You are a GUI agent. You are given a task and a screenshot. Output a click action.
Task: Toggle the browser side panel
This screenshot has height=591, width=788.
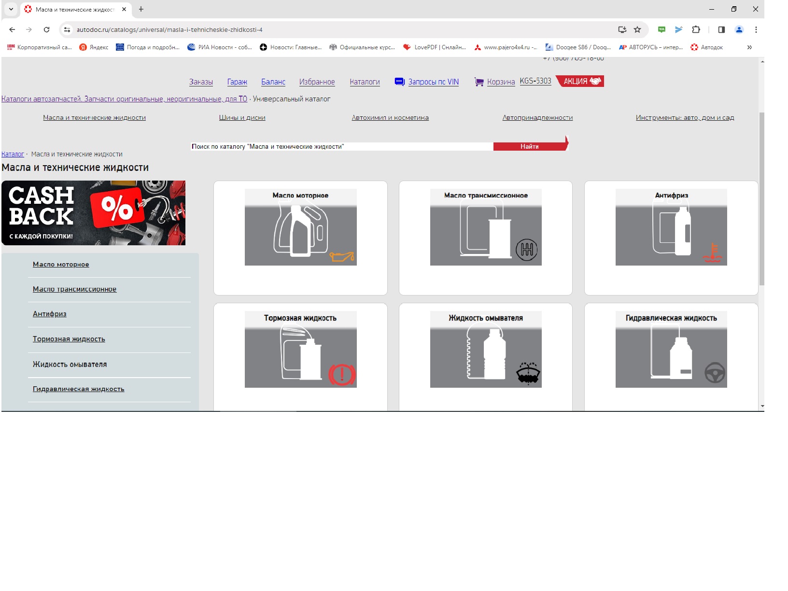click(x=721, y=29)
